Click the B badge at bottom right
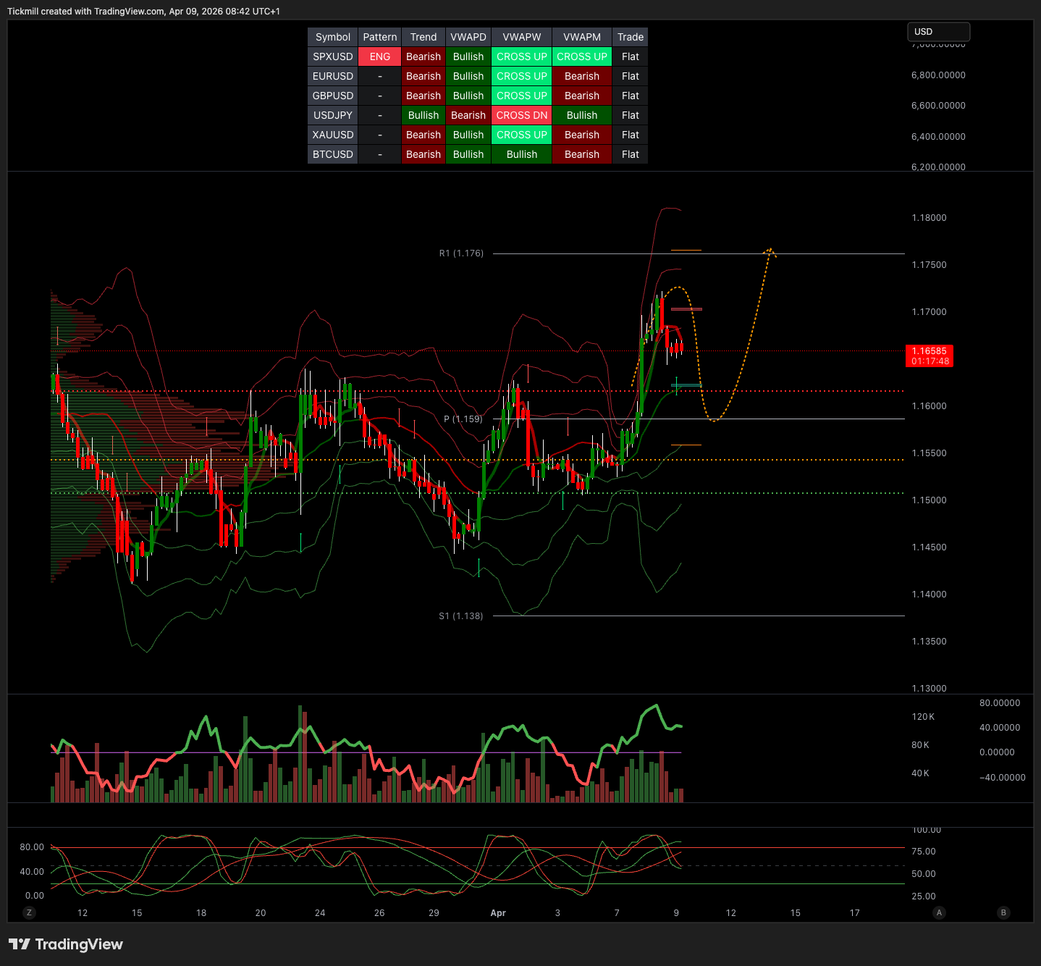The height and width of the screenshot is (966, 1041). (1003, 912)
